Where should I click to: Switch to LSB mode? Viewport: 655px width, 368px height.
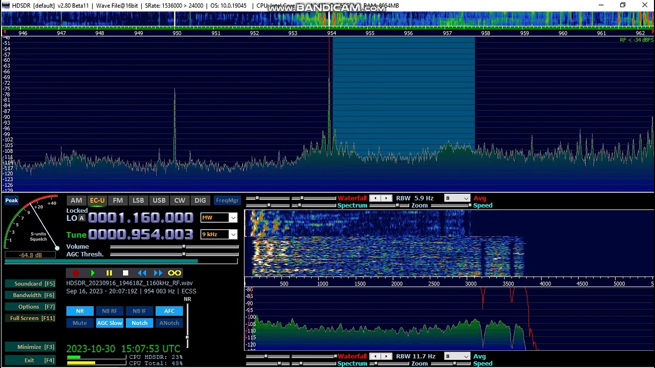click(x=138, y=200)
